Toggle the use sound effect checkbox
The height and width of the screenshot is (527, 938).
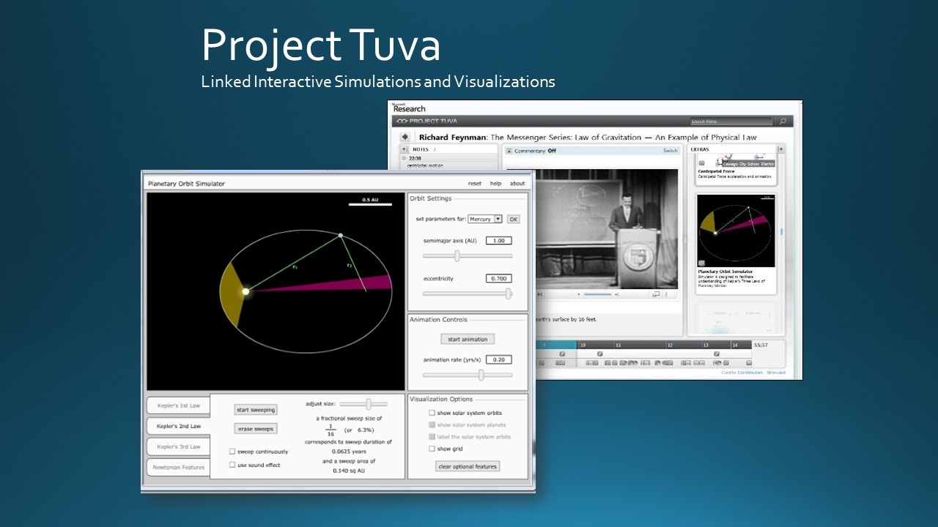coord(232,465)
